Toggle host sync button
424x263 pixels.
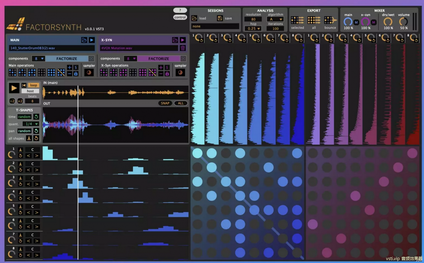[x=30, y=91]
